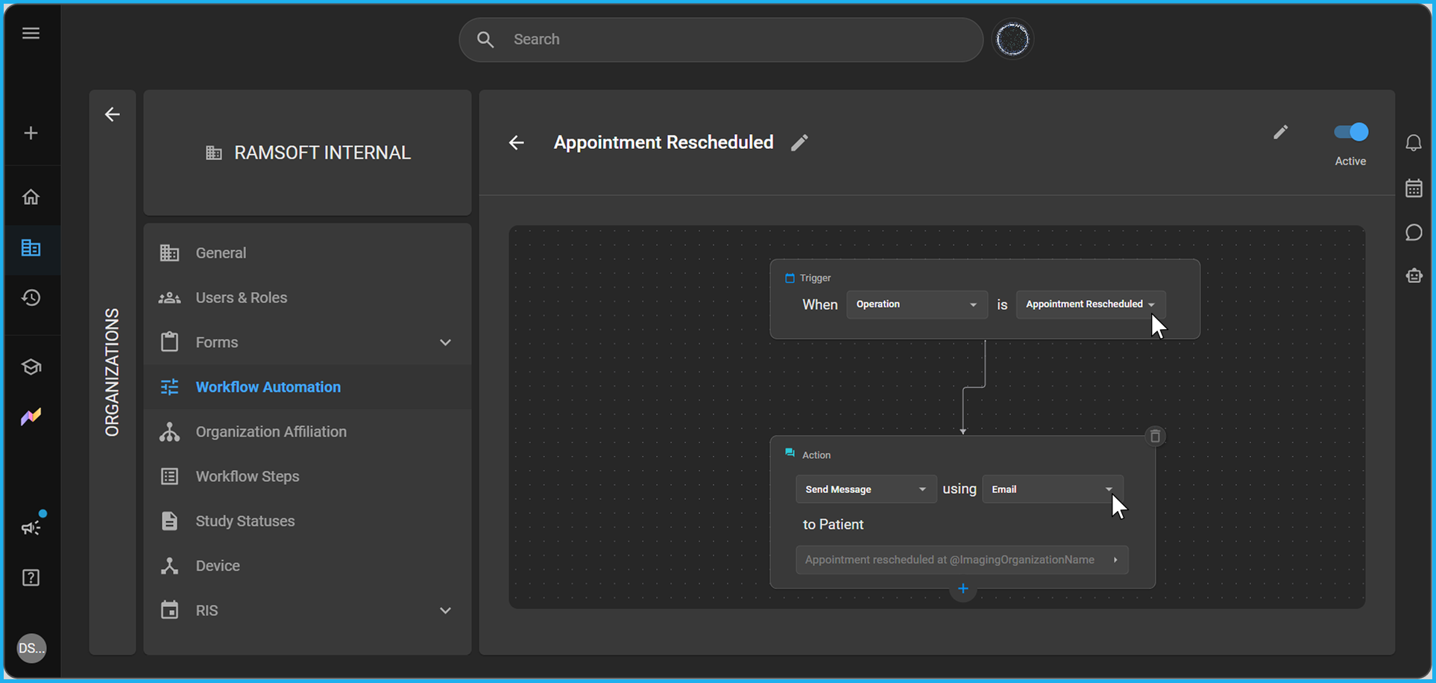Click the circular loading avatar beside search

[x=1013, y=39]
